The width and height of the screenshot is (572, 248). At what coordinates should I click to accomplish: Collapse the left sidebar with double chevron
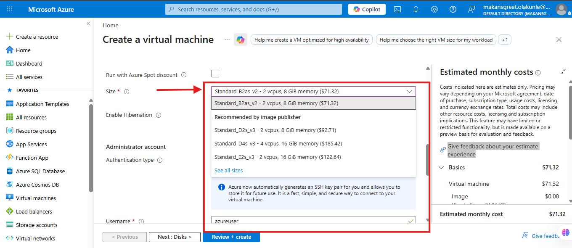point(88,24)
